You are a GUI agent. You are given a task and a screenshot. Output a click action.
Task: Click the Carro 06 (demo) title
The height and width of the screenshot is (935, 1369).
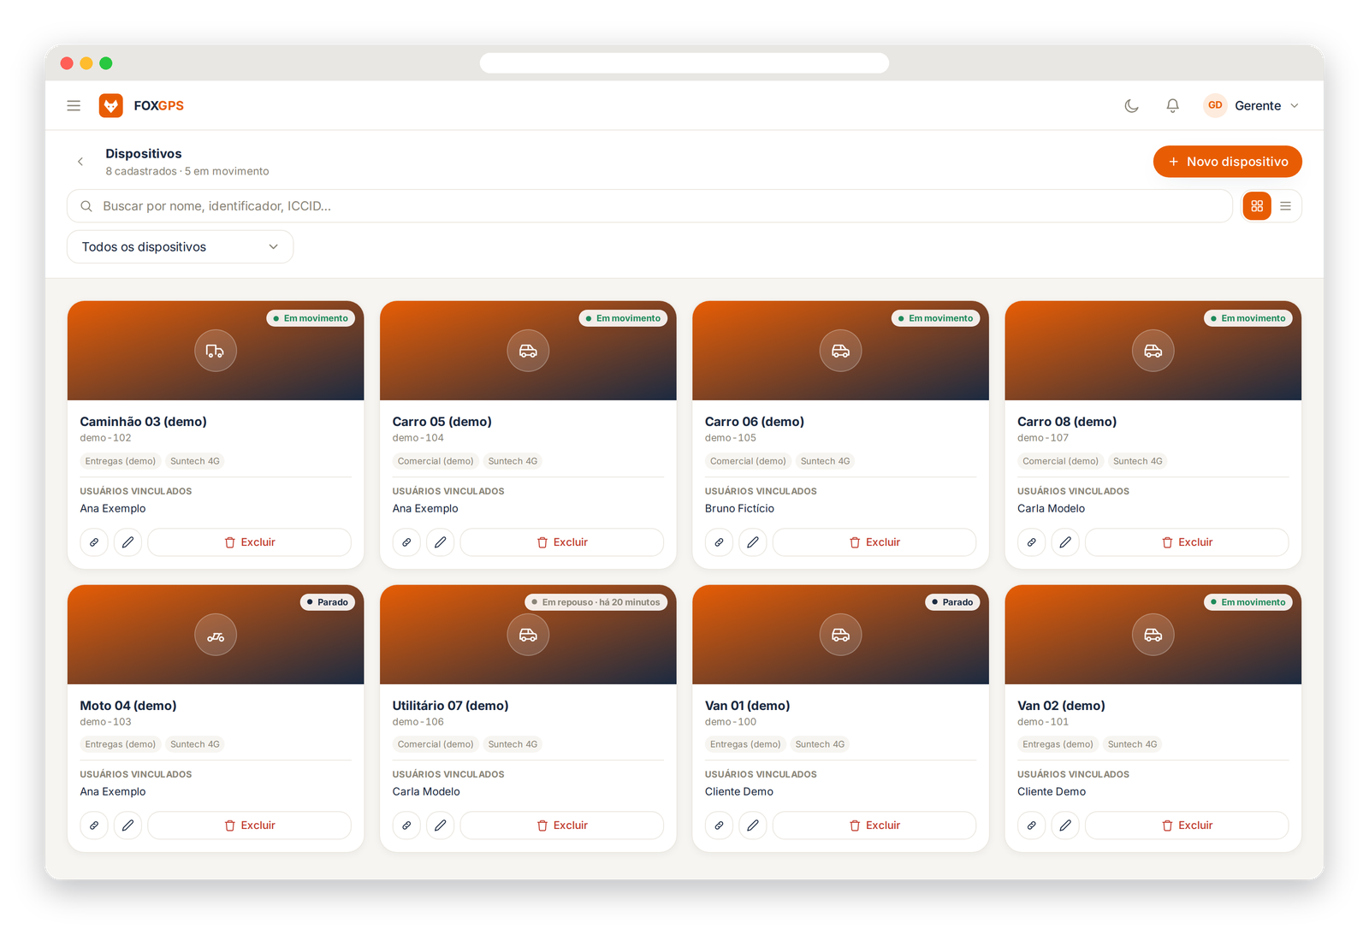click(x=755, y=422)
